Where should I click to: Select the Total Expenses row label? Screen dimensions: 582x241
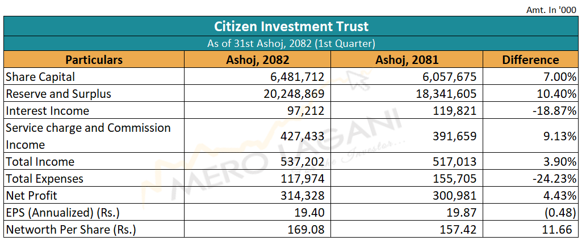[45, 178]
